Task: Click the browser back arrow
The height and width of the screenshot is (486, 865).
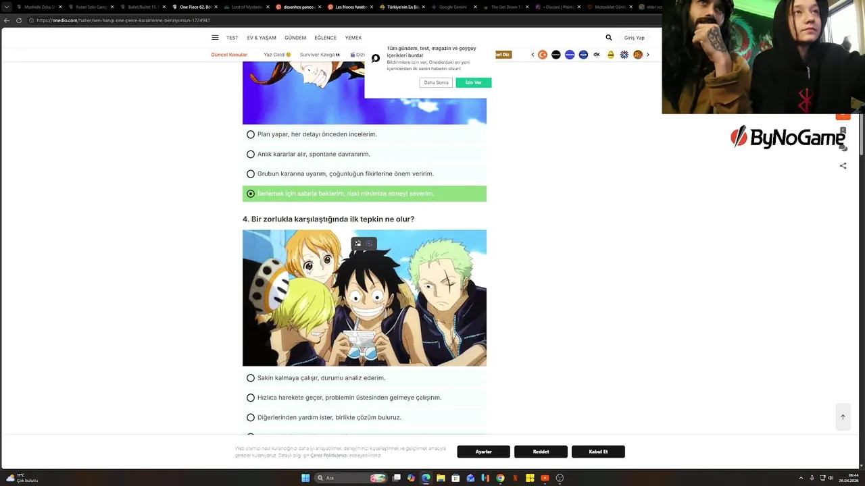Action: coord(7,20)
